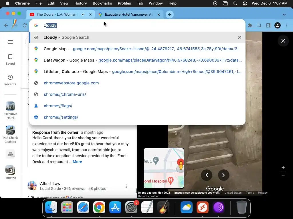Open Snake Island Google Maps suggestion

tap(137, 49)
